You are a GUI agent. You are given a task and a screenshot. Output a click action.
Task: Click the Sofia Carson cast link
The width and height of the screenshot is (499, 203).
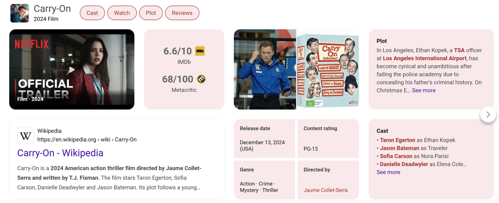coord(396,156)
